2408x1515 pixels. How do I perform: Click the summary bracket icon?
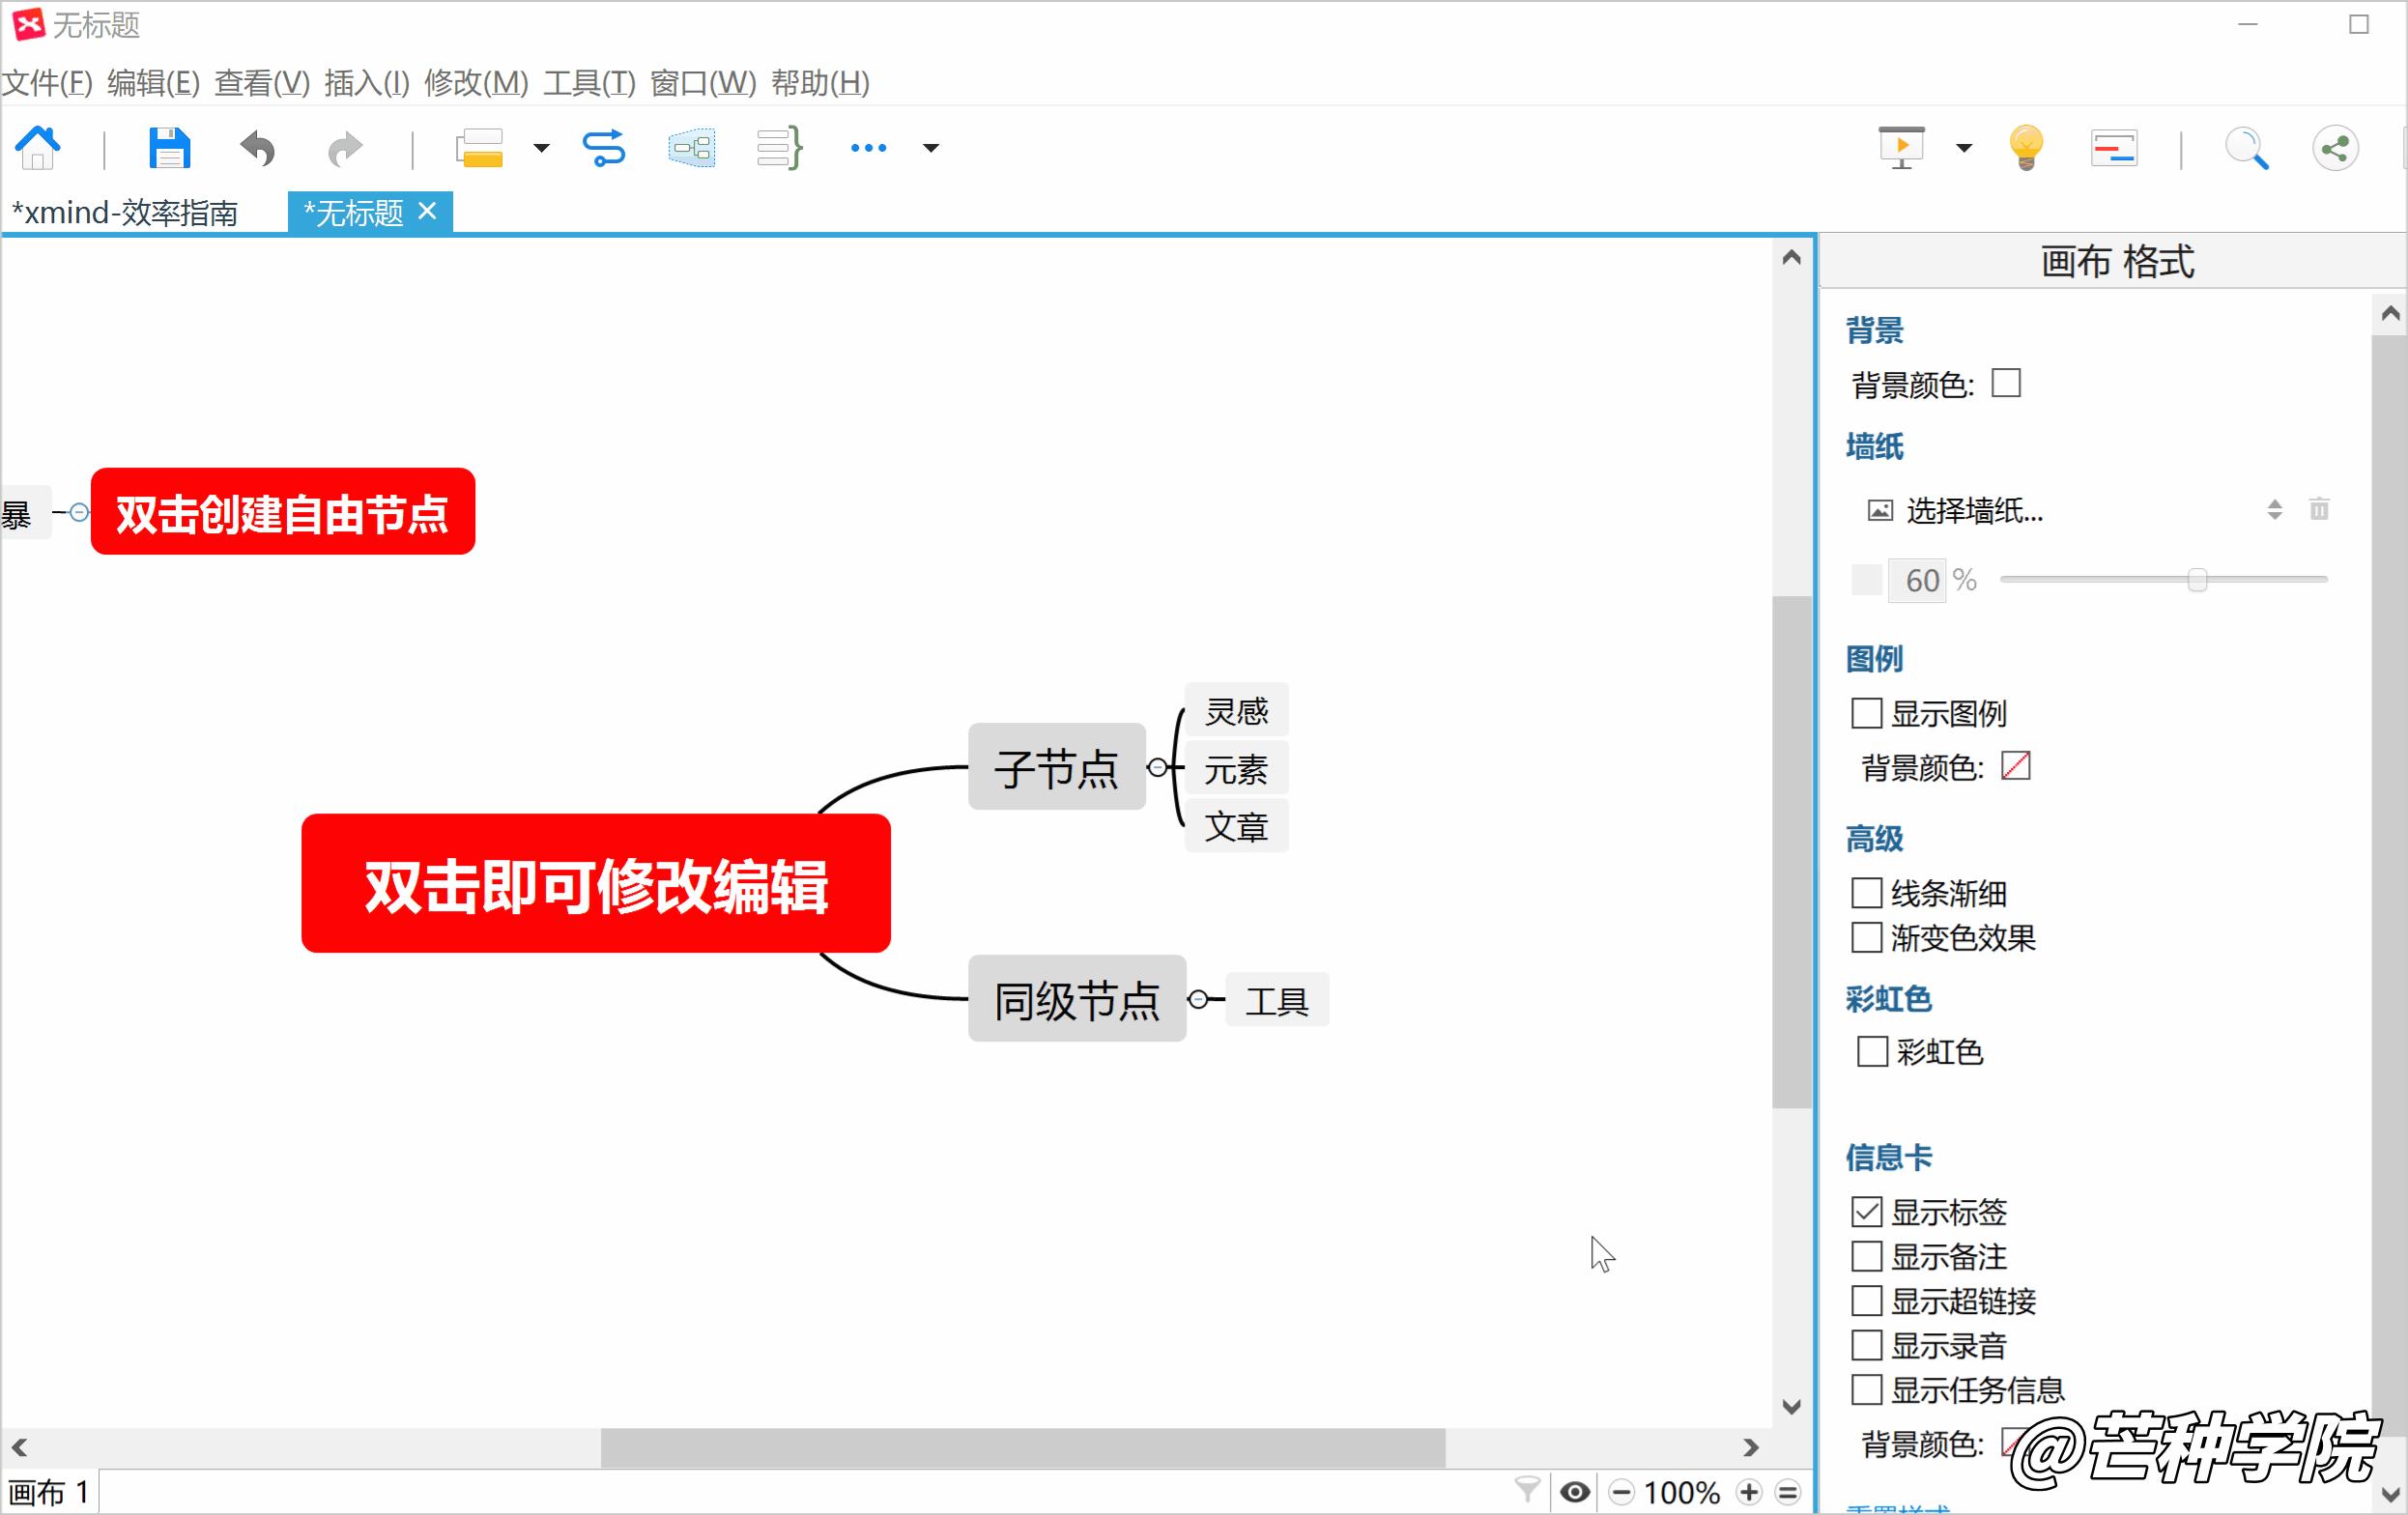[x=779, y=148]
